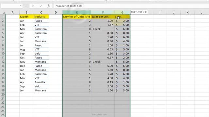Click the Select All corner triangle
Viewport: 209px width, 117px height.
coord(4,12)
